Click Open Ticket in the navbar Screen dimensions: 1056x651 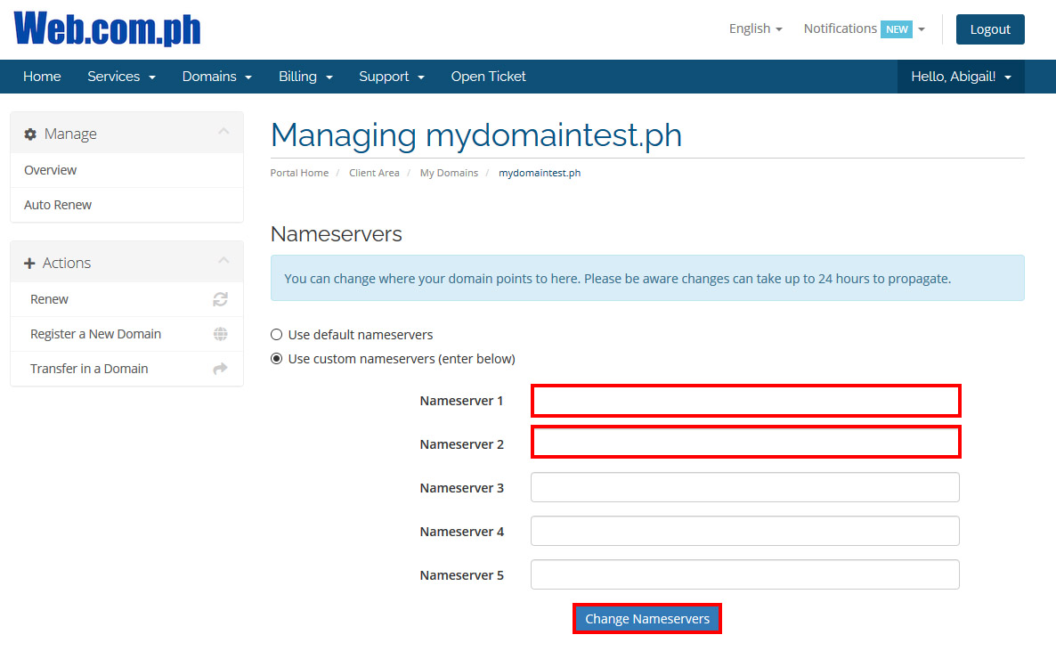point(488,77)
